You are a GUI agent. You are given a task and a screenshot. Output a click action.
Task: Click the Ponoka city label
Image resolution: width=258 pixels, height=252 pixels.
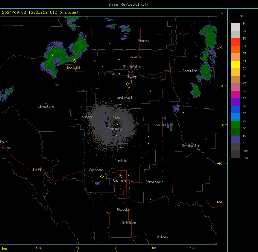[x=144, y=41]
